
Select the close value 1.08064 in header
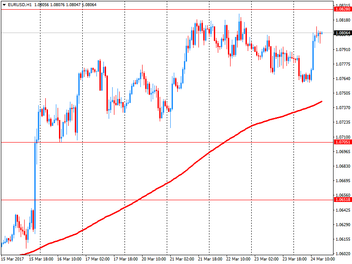(x=89, y=5)
